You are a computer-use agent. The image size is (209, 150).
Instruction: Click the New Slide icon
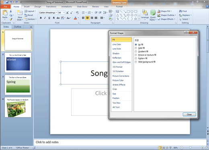pos(20,13)
